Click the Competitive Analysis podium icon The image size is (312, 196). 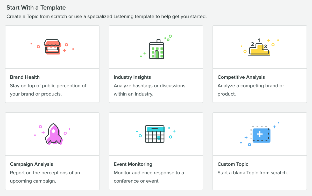coord(259,48)
